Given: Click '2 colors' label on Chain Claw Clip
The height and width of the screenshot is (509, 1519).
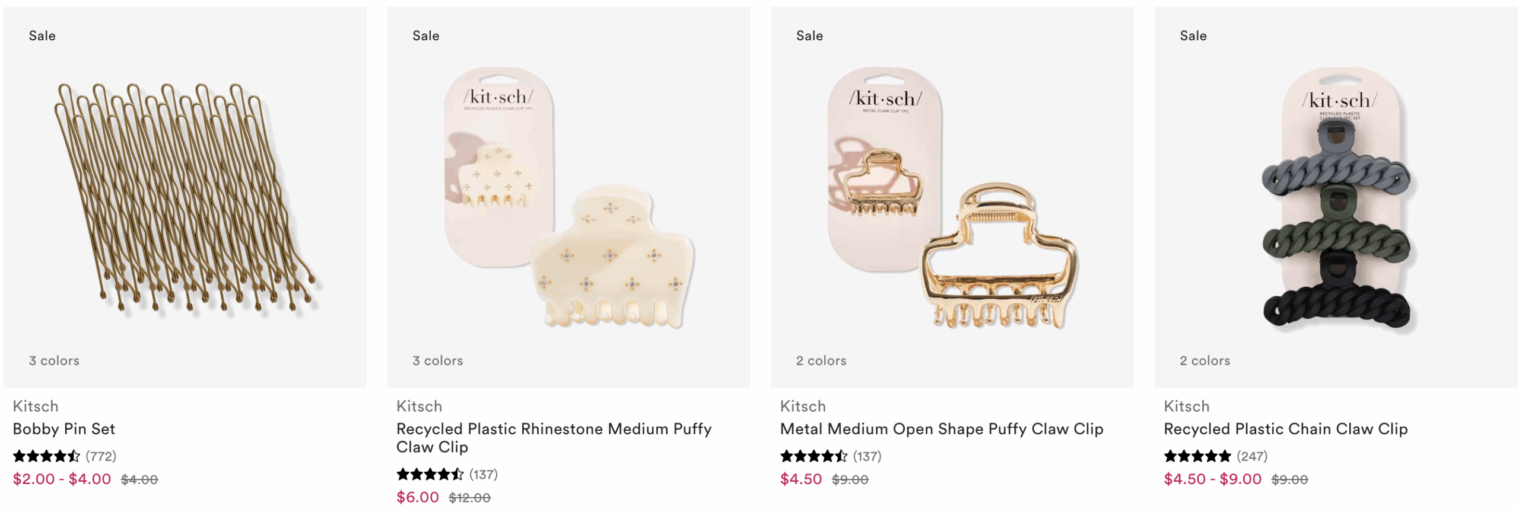Looking at the screenshot, I should [x=1205, y=360].
